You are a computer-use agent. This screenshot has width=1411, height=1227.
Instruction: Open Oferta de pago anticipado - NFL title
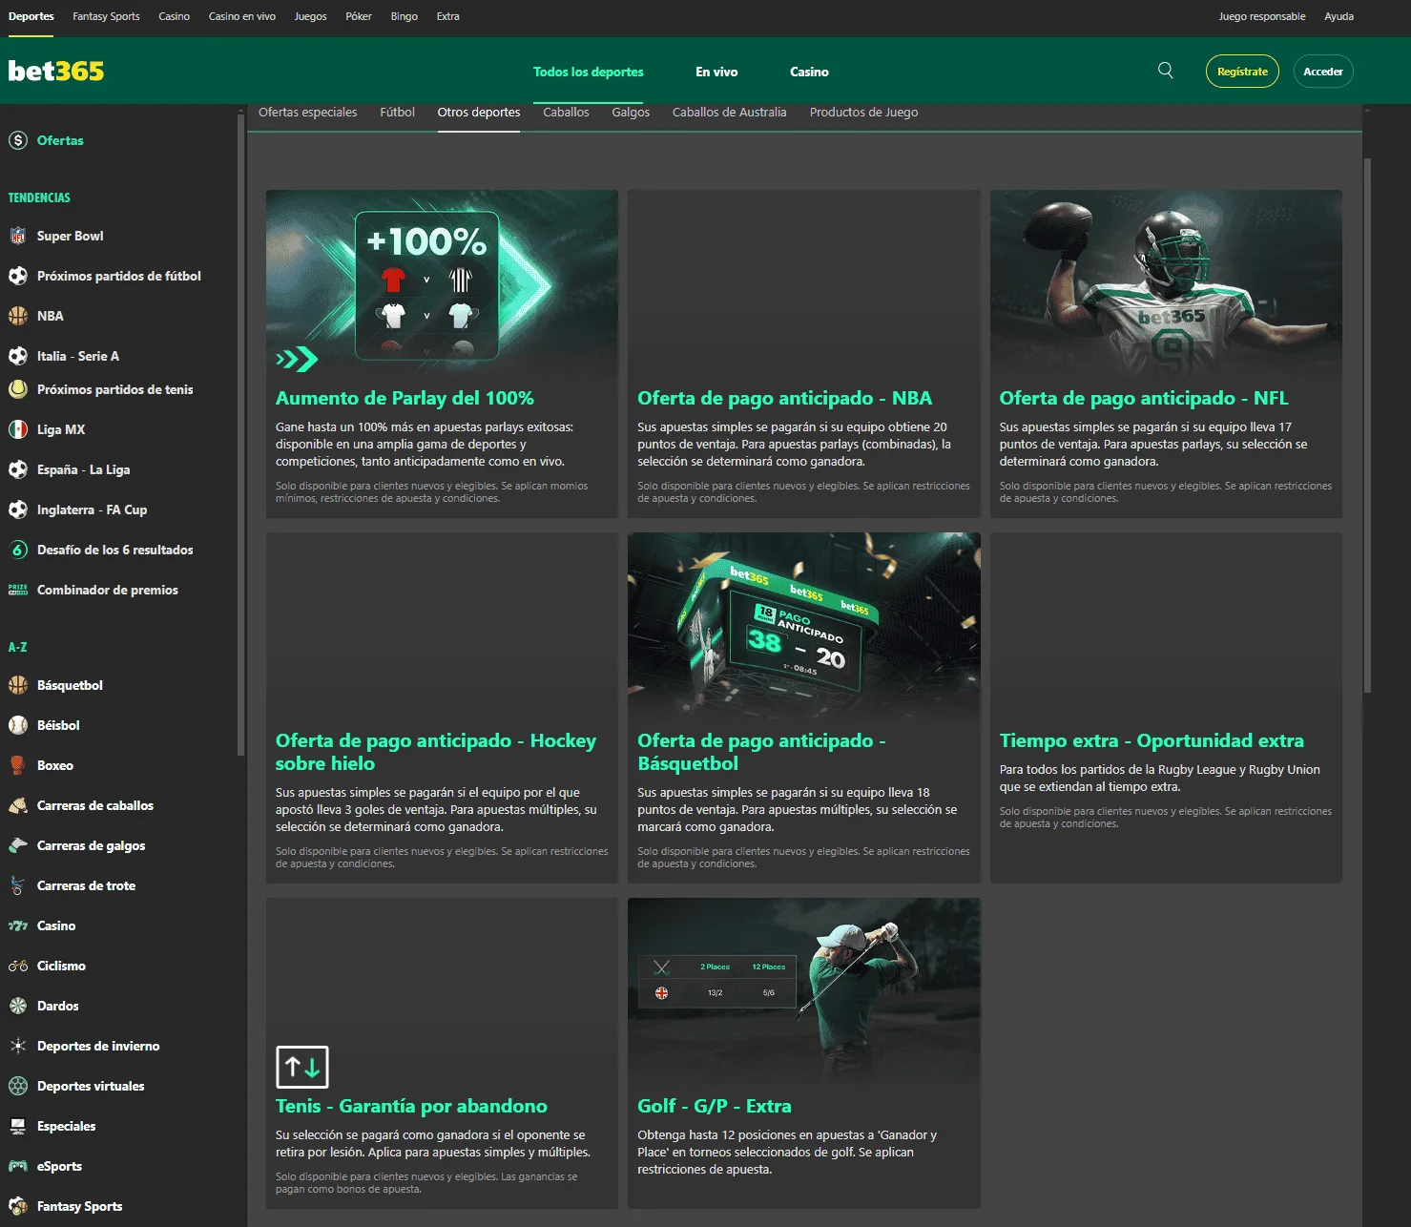(x=1144, y=398)
